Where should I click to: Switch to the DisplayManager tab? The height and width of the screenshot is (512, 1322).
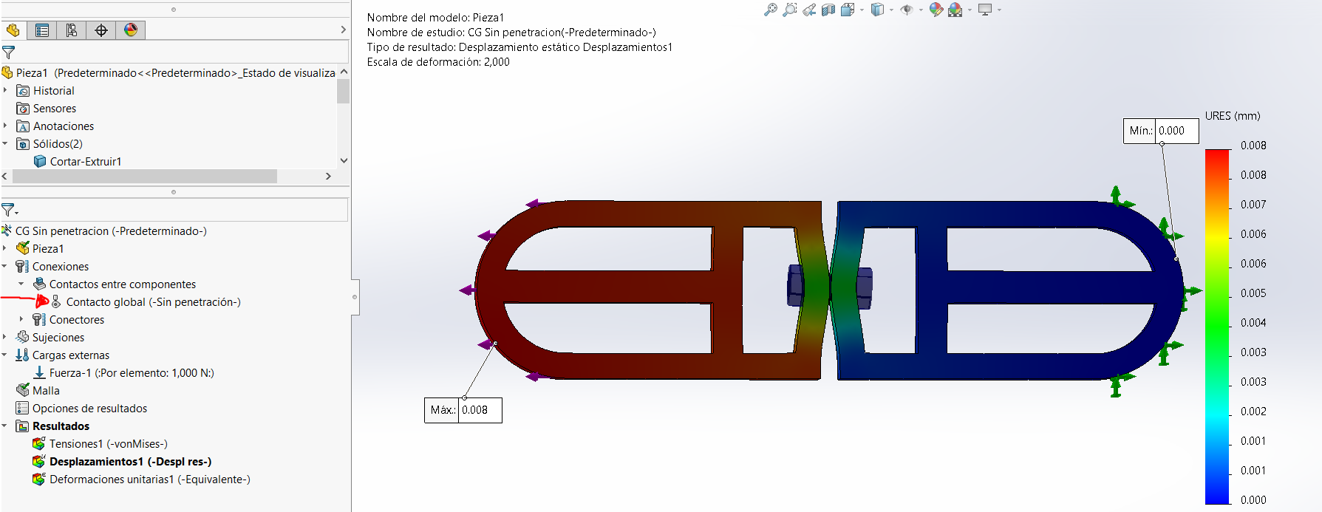click(131, 30)
